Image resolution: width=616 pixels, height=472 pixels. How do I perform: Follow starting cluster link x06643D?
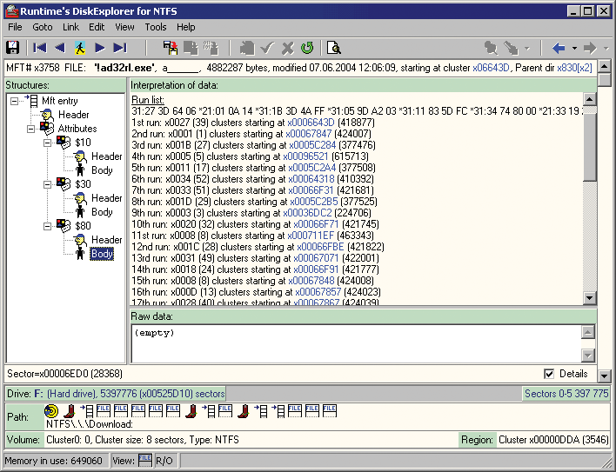[491, 68]
